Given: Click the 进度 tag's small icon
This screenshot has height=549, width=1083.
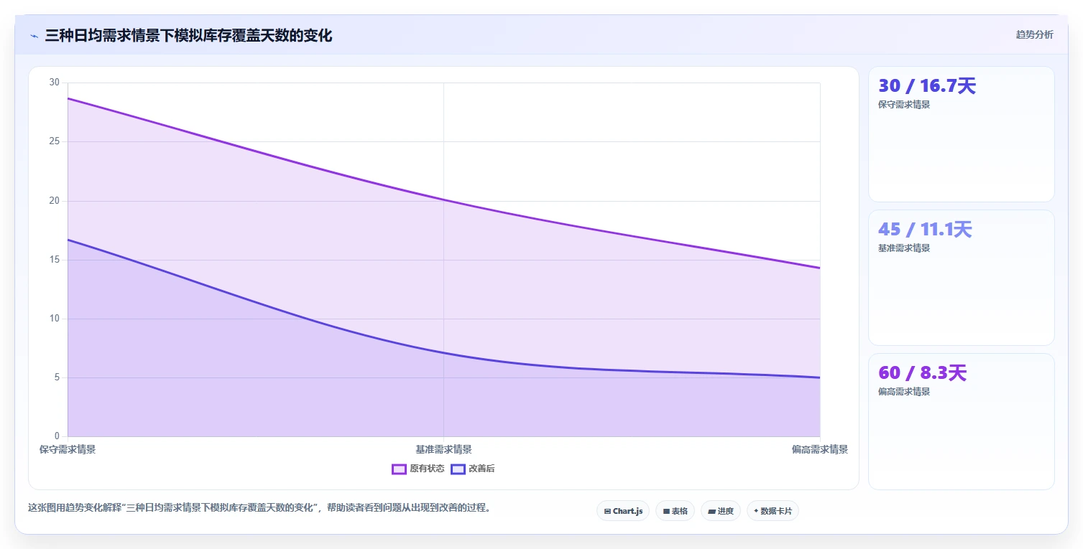Looking at the screenshot, I should point(711,512).
